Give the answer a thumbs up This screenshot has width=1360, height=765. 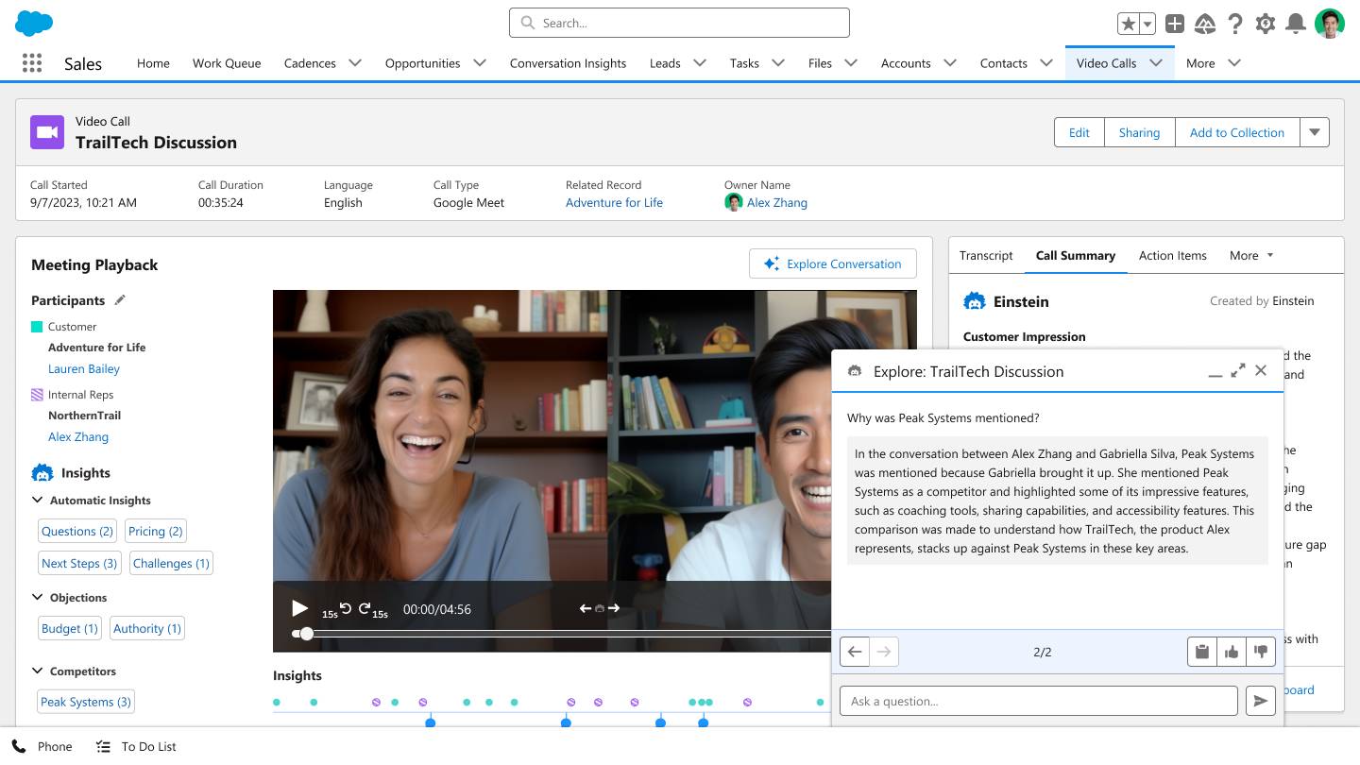click(x=1232, y=652)
